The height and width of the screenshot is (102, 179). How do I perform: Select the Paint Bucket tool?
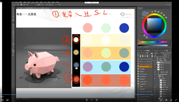[x=13, y=30]
